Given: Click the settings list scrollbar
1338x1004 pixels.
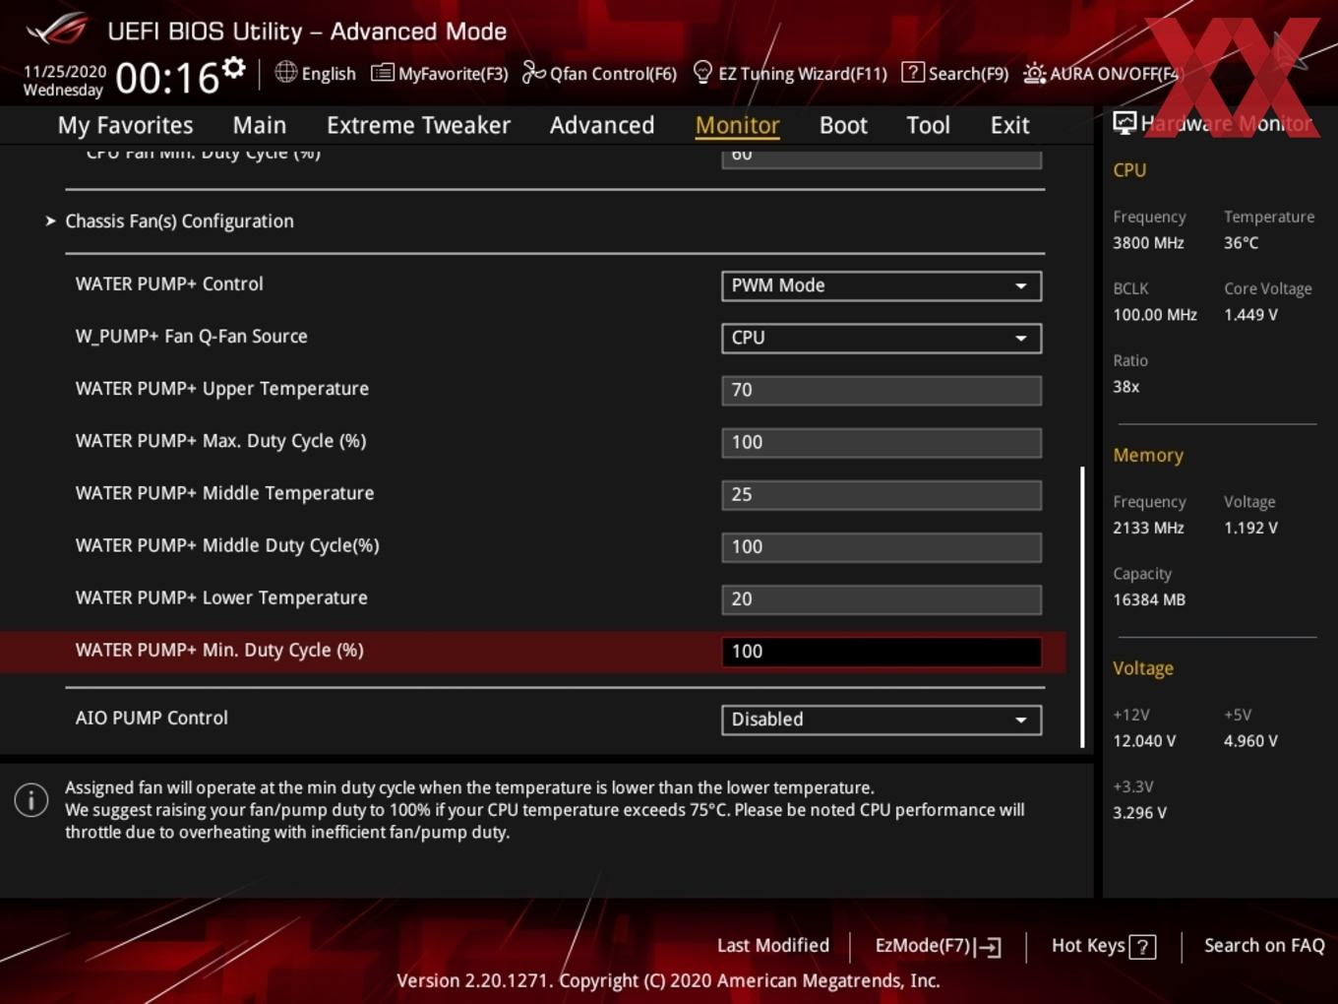Looking at the screenshot, I should pos(1082,606).
